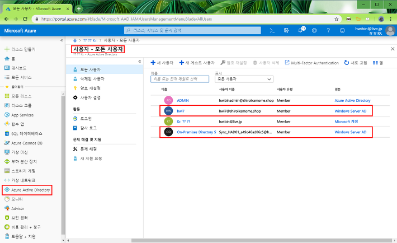Click the account avatar at top right
This screenshot has width=397, height=243.
390,31
